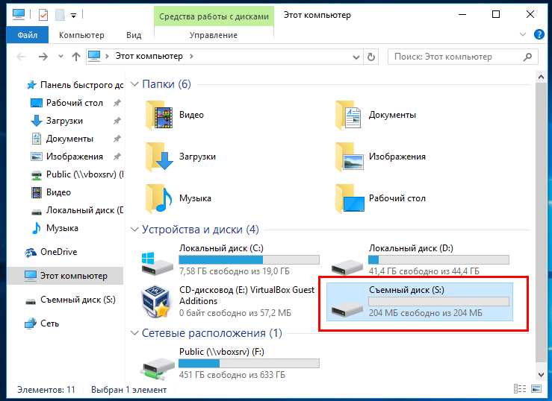Open the address bar history dropdown

[356, 57]
